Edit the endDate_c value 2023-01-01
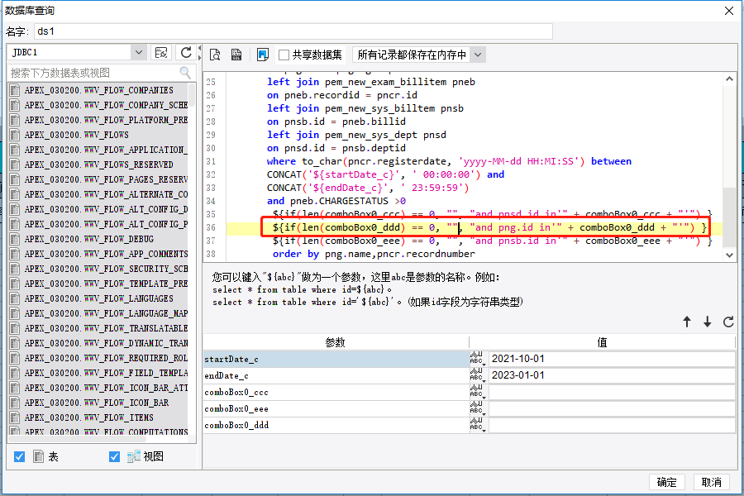 [x=612, y=375]
